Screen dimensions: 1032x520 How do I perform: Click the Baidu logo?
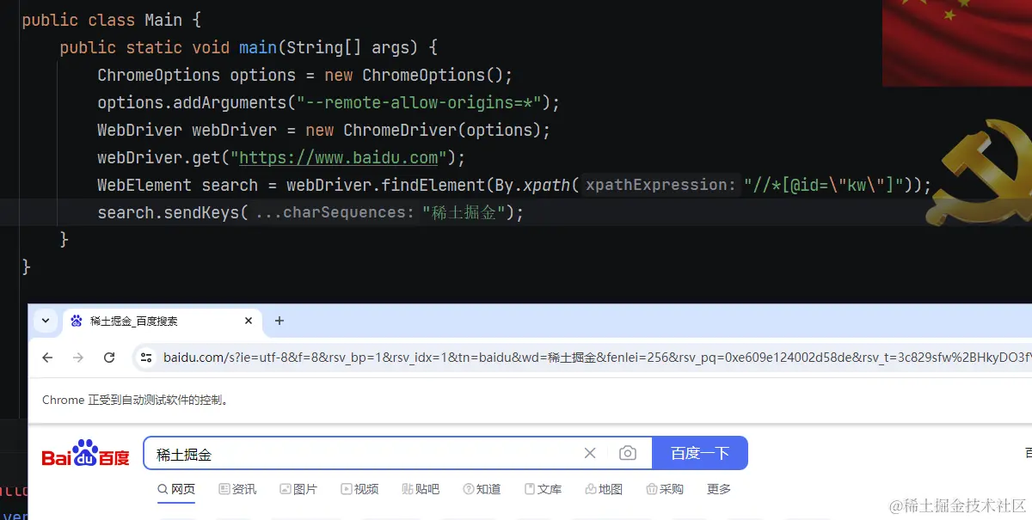(85, 454)
